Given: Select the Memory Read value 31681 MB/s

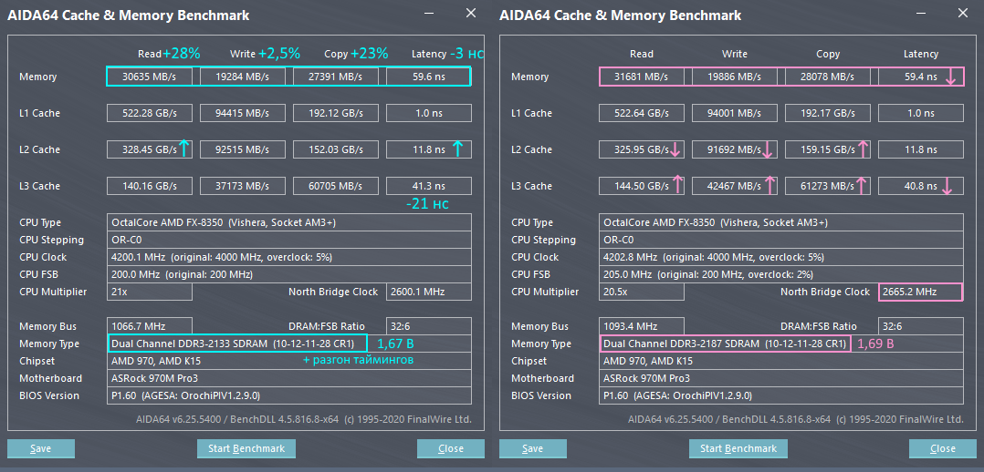Looking at the screenshot, I should (x=642, y=77).
